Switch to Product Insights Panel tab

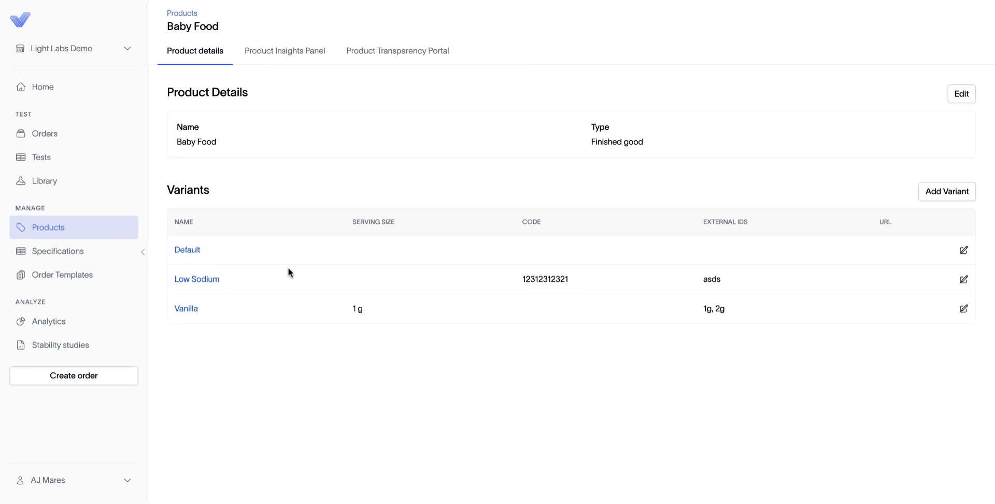pos(285,51)
